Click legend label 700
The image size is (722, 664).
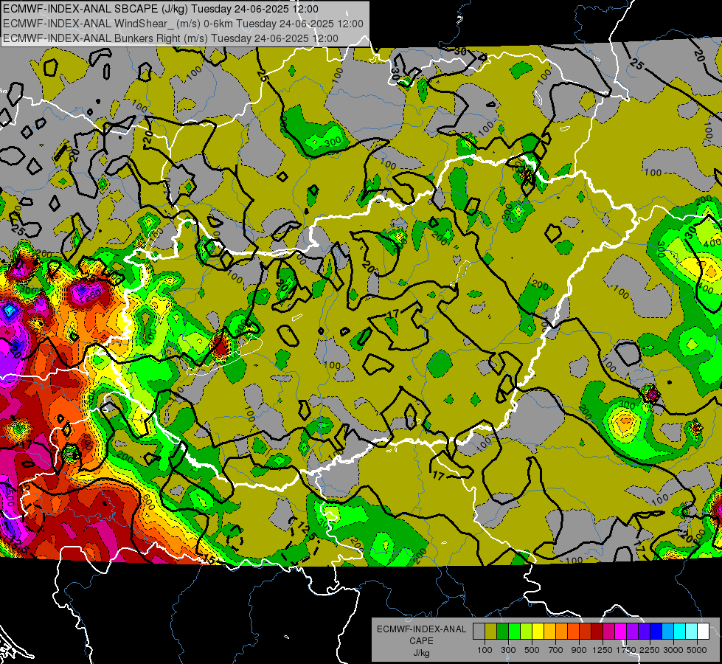[x=556, y=650]
